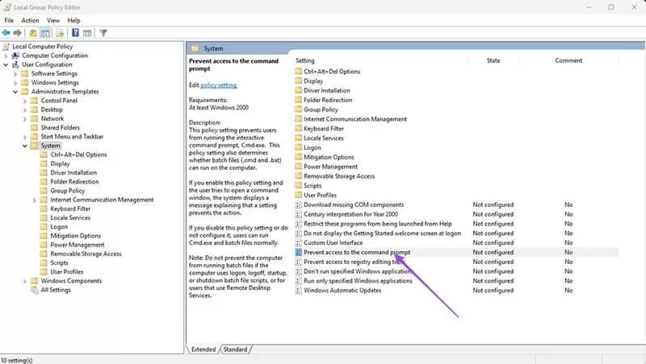Image resolution: width=646 pixels, height=364 pixels.
Task: Click the Filter funnel icon in toolbar
Action: [x=103, y=33]
